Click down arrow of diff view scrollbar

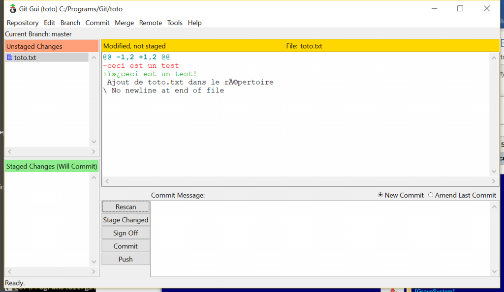coord(494,172)
